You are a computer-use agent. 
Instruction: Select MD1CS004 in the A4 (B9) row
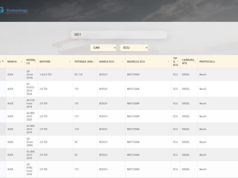tap(133, 116)
